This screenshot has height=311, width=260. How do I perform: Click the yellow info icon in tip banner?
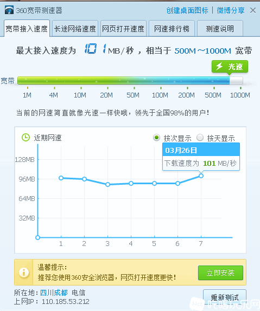point(24,273)
